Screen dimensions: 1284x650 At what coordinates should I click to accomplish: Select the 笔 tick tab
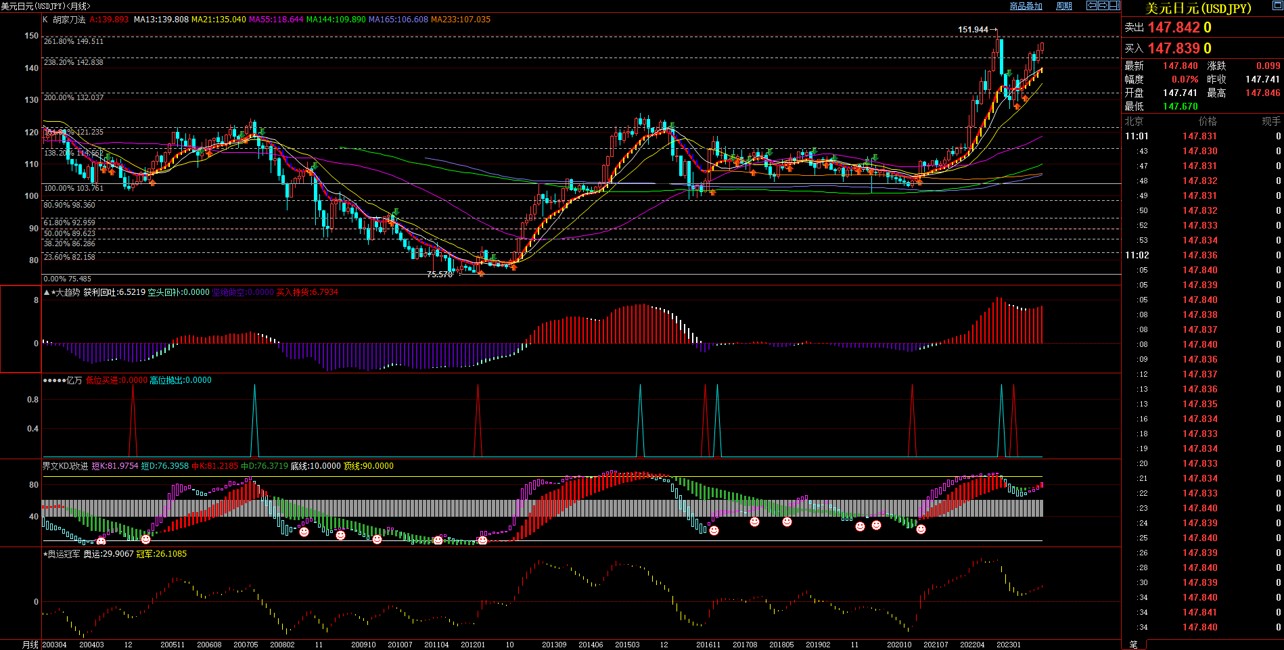[x=1134, y=645]
